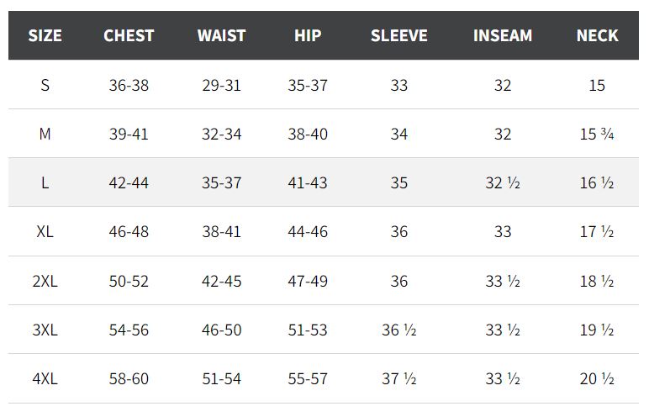The image size is (649, 417).
Task: Click the CHEST column header
Action: pyautogui.click(x=129, y=35)
